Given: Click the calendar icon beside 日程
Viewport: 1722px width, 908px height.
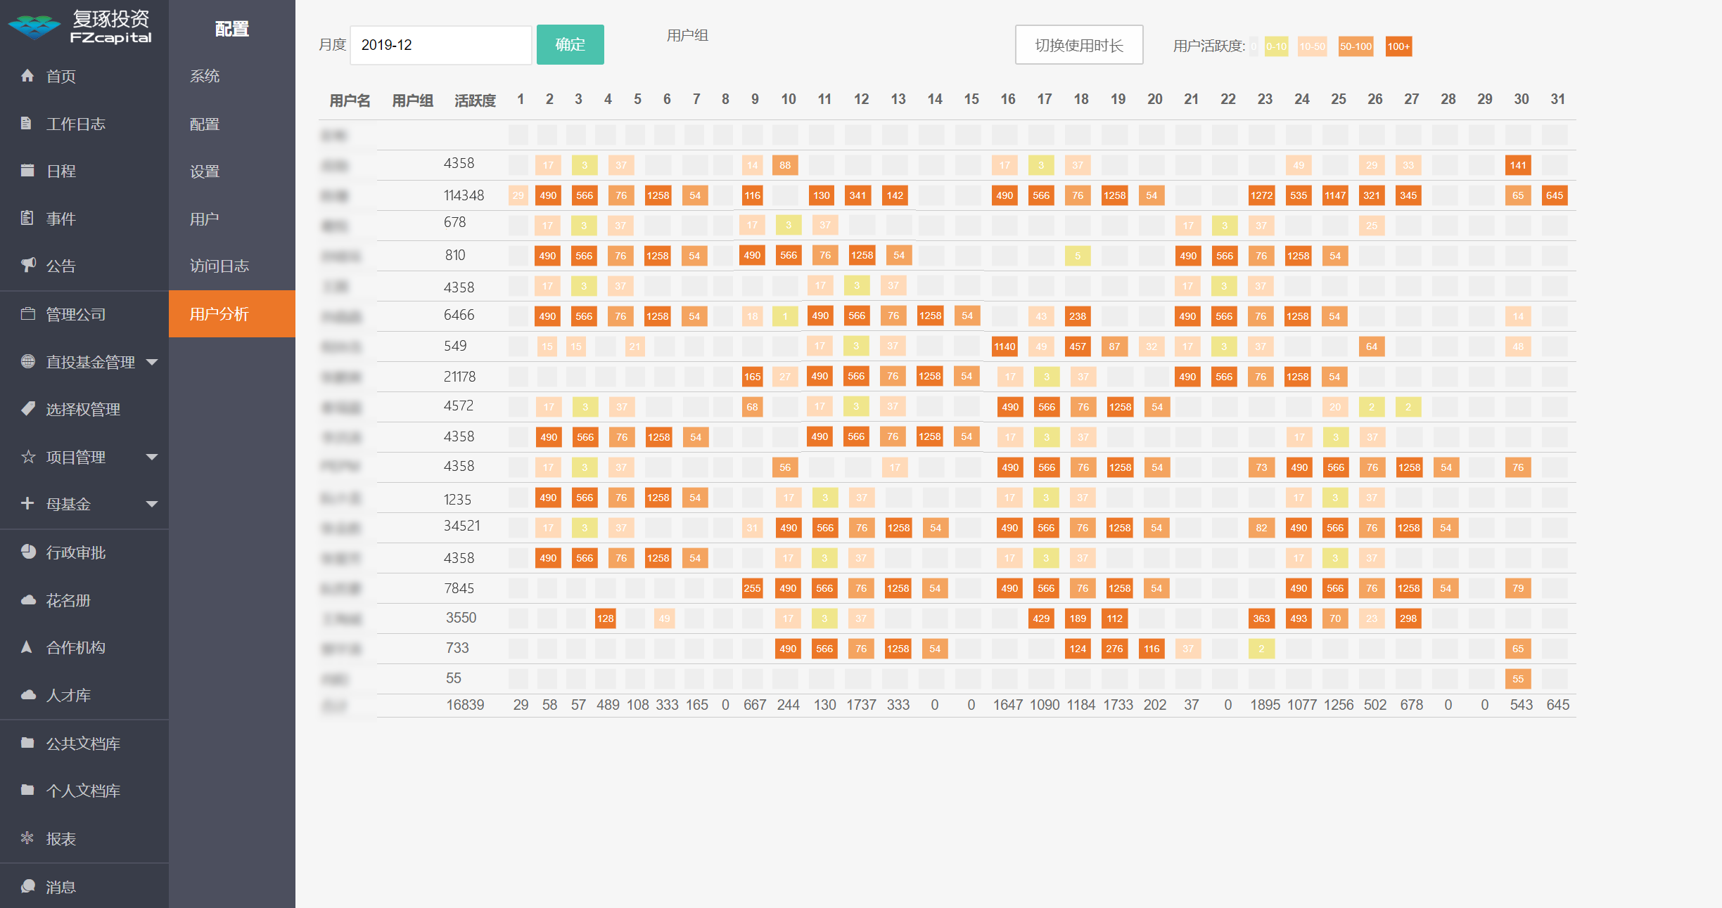Looking at the screenshot, I should [x=27, y=170].
